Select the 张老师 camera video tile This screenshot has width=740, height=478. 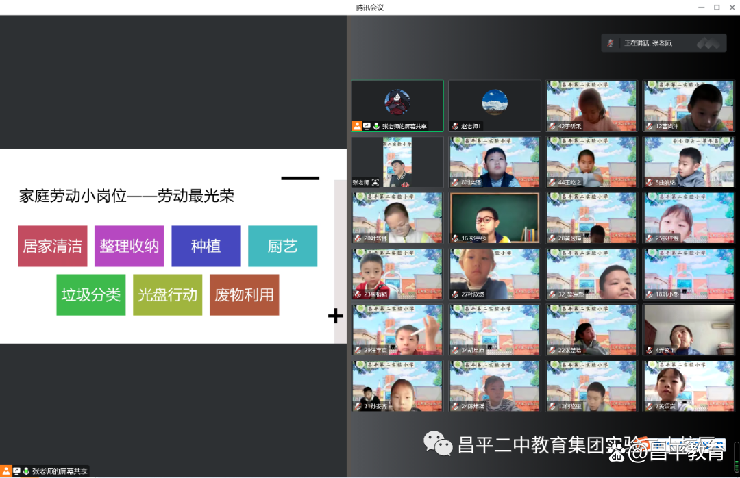coord(397,162)
